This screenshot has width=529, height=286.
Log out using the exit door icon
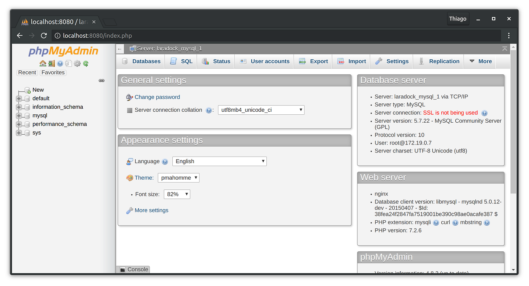[x=51, y=63]
